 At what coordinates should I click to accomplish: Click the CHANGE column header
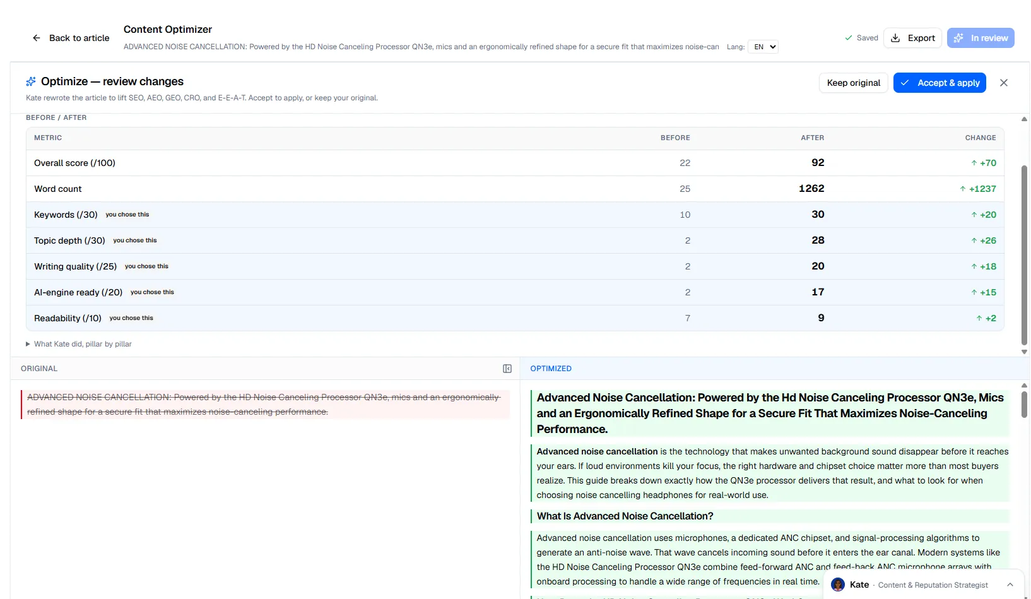tap(981, 138)
